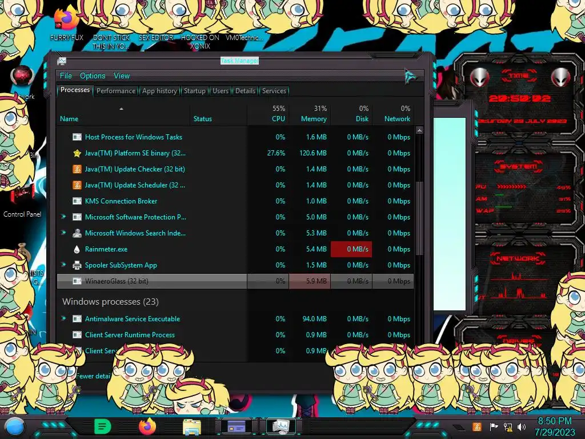Click the 94.0 MB Antimalware memory value
Viewport: 585px width, 439px height.
315,319
